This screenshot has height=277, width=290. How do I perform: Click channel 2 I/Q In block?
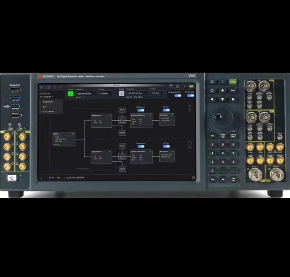(x=122, y=146)
